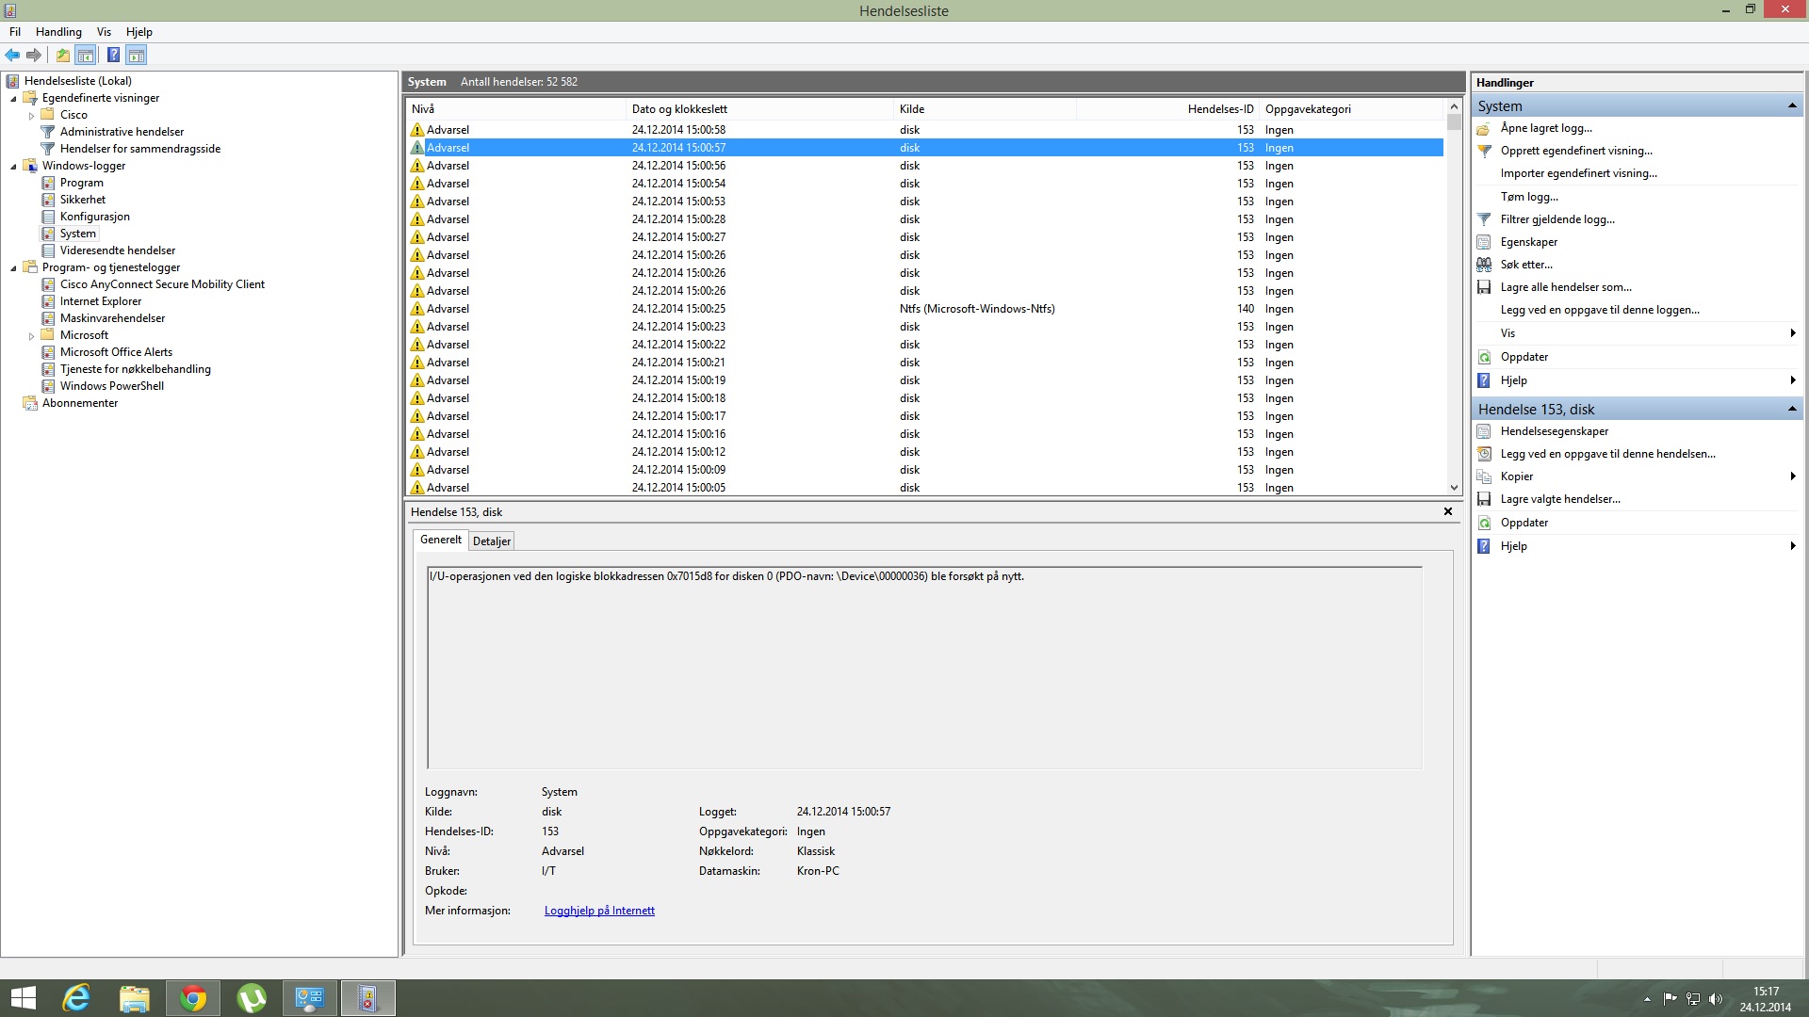Open the Handling menu
This screenshot has width=1809, height=1017.
(58, 32)
